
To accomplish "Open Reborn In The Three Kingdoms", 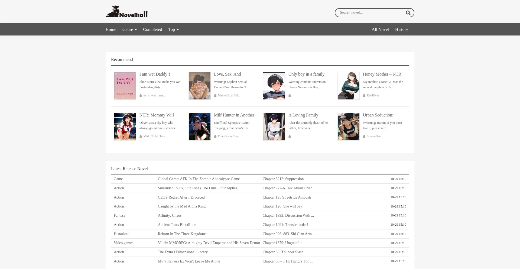I will 182,234.
